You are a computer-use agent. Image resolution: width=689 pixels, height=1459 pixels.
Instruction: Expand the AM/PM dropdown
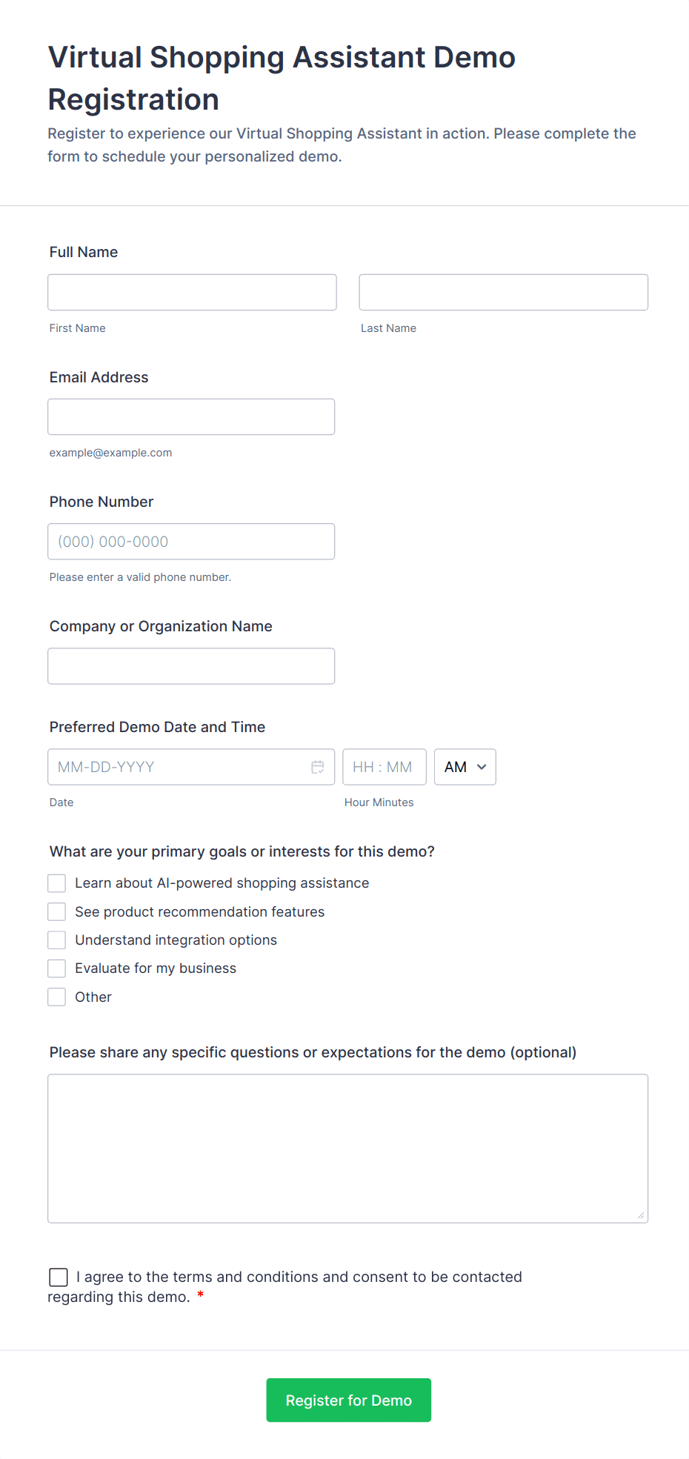coord(465,767)
